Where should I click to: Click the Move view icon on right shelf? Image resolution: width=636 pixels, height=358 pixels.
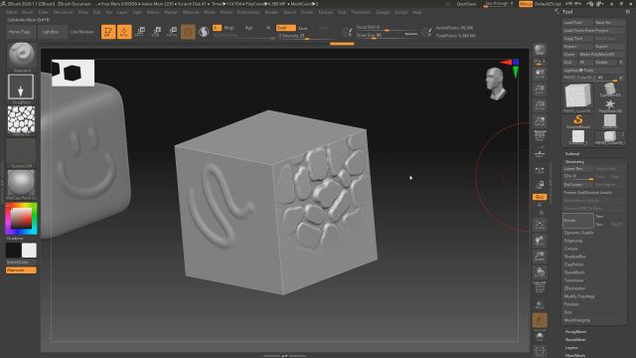(540, 241)
